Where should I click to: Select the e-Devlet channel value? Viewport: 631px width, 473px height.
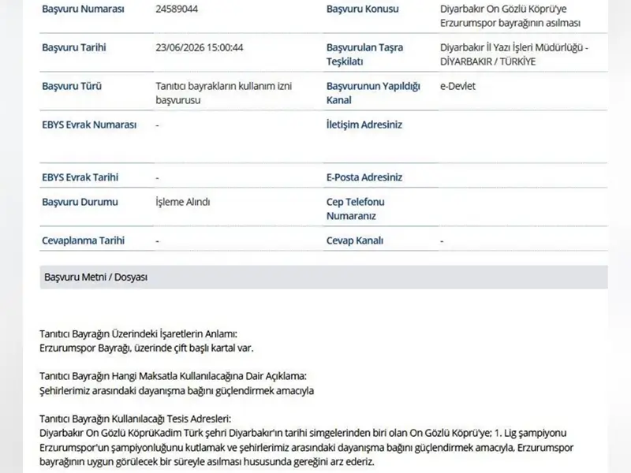[457, 86]
